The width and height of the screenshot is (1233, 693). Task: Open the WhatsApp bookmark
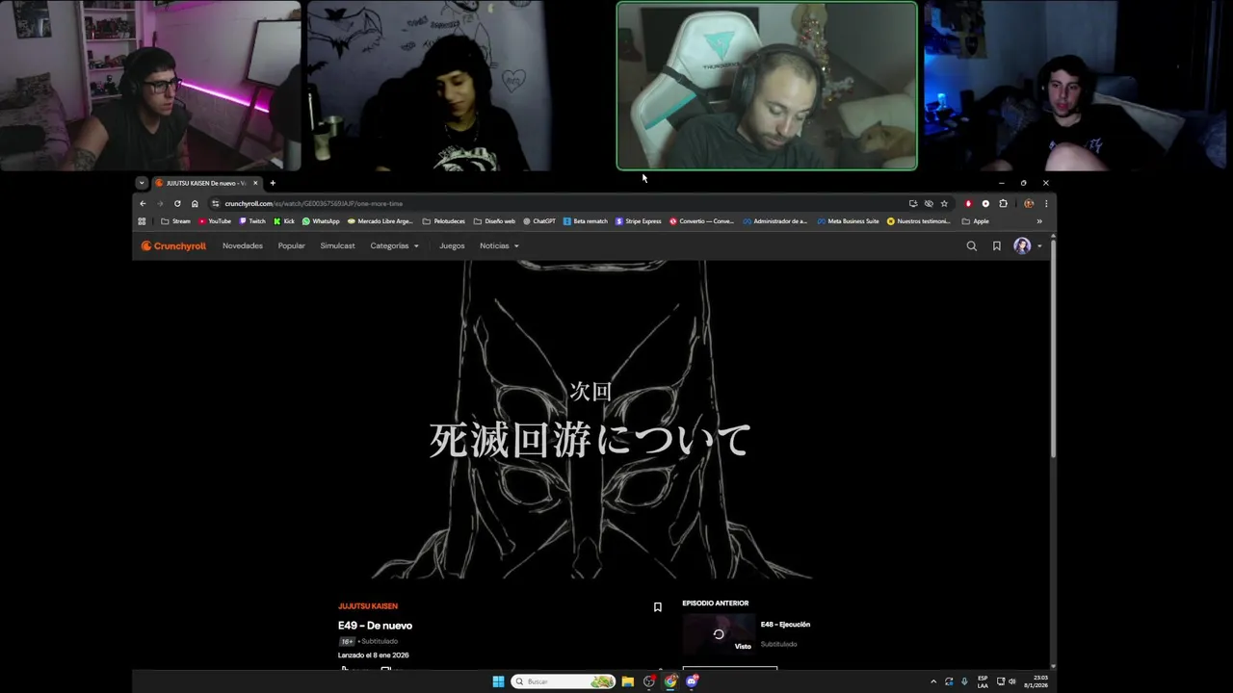pyautogui.click(x=321, y=221)
